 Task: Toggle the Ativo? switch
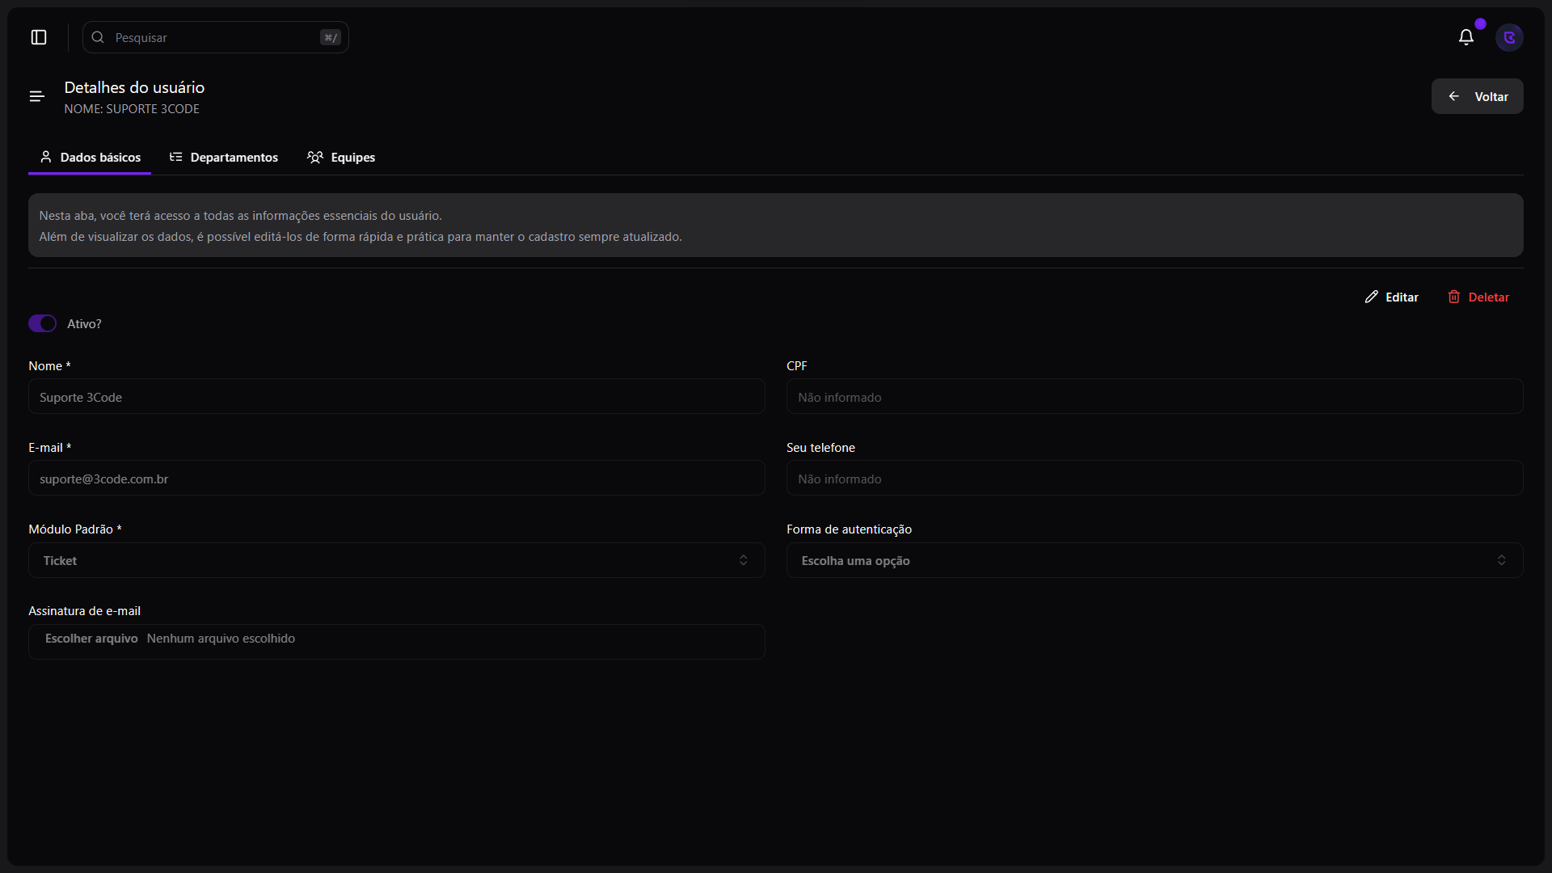click(x=42, y=323)
